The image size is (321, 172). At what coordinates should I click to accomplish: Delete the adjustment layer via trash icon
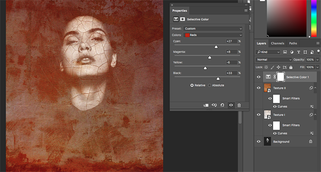[239, 105]
